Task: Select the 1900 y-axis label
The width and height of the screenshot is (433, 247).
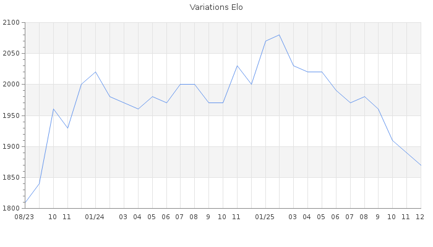Action: click(12, 146)
